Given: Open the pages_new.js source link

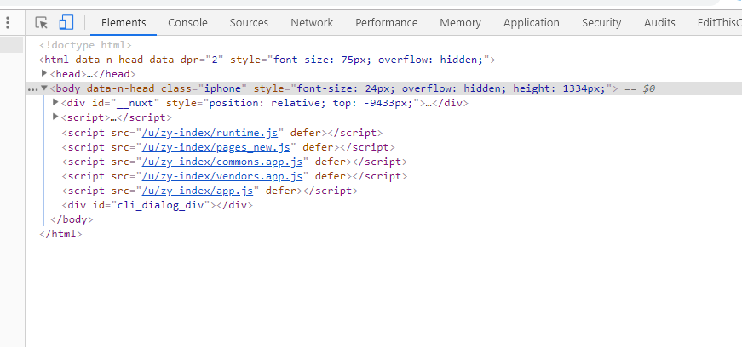Looking at the screenshot, I should click(x=216, y=147).
